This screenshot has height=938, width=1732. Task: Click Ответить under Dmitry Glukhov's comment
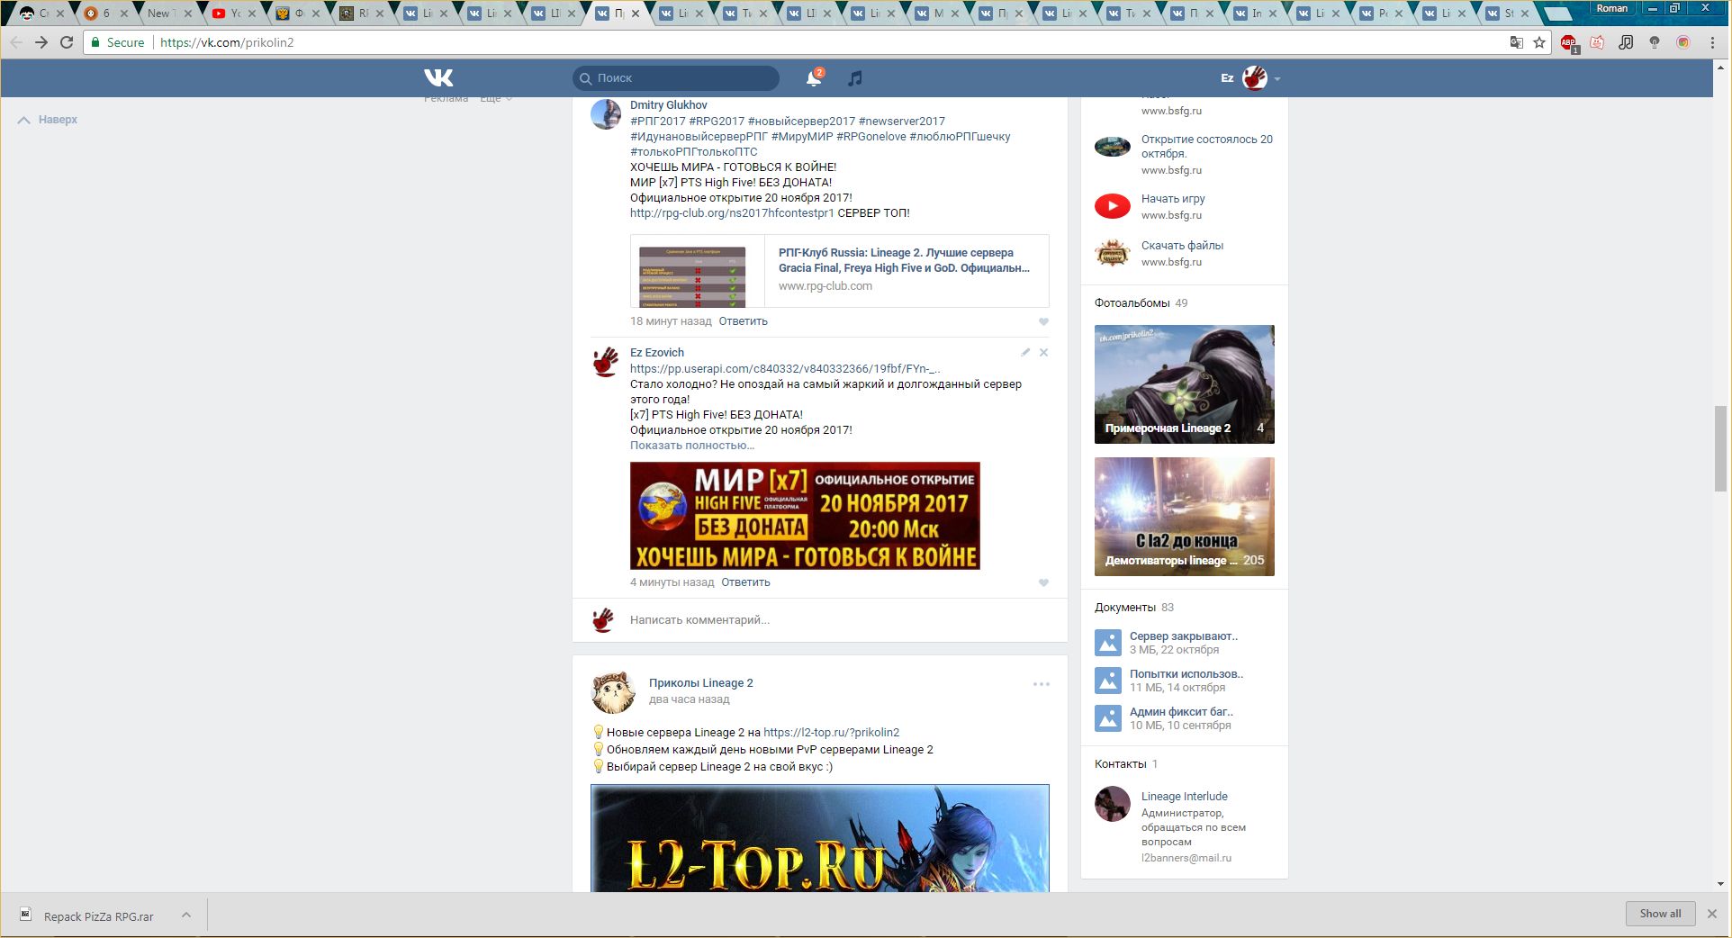click(x=743, y=321)
